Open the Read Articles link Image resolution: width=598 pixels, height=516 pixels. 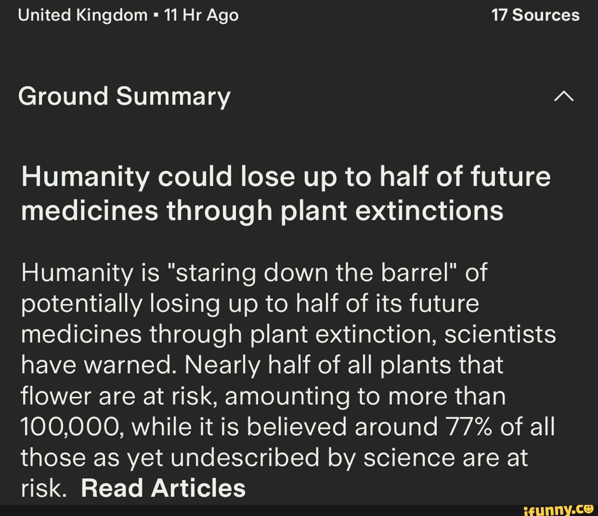(x=163, y=488)
